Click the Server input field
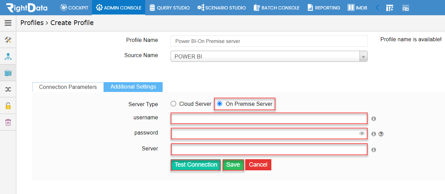This screenshot has height=194, width=445. click(x=269, y=149)
